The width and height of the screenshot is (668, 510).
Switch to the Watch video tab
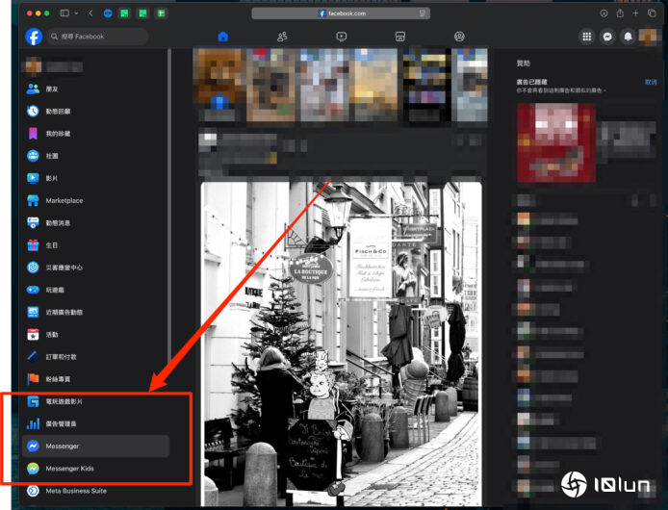click(x=341, y=37)
